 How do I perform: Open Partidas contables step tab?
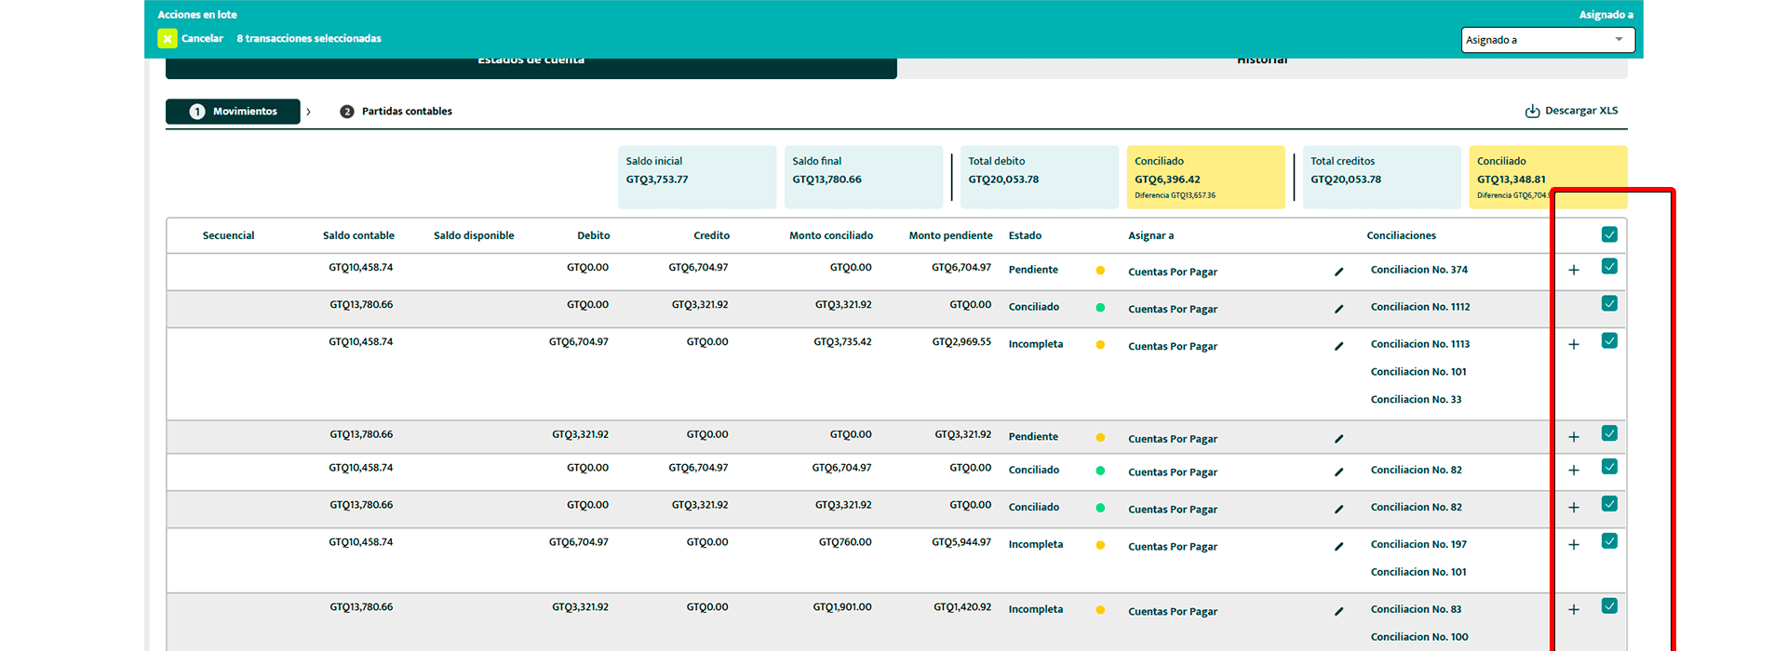coord(396,112)
